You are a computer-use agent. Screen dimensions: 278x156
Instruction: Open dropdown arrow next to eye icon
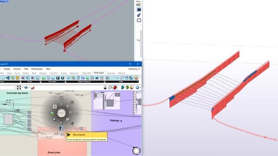click(x=29, y=88)
